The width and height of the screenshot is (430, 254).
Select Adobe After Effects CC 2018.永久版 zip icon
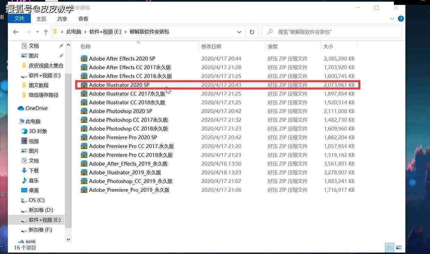coord(84,76)
